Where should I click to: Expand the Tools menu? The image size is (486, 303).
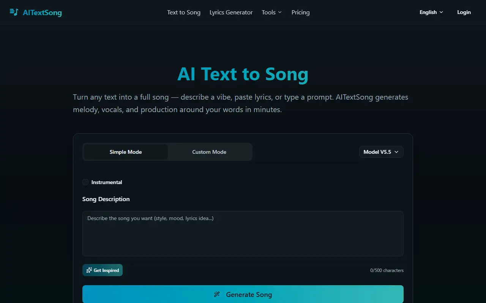click(272, 12)
